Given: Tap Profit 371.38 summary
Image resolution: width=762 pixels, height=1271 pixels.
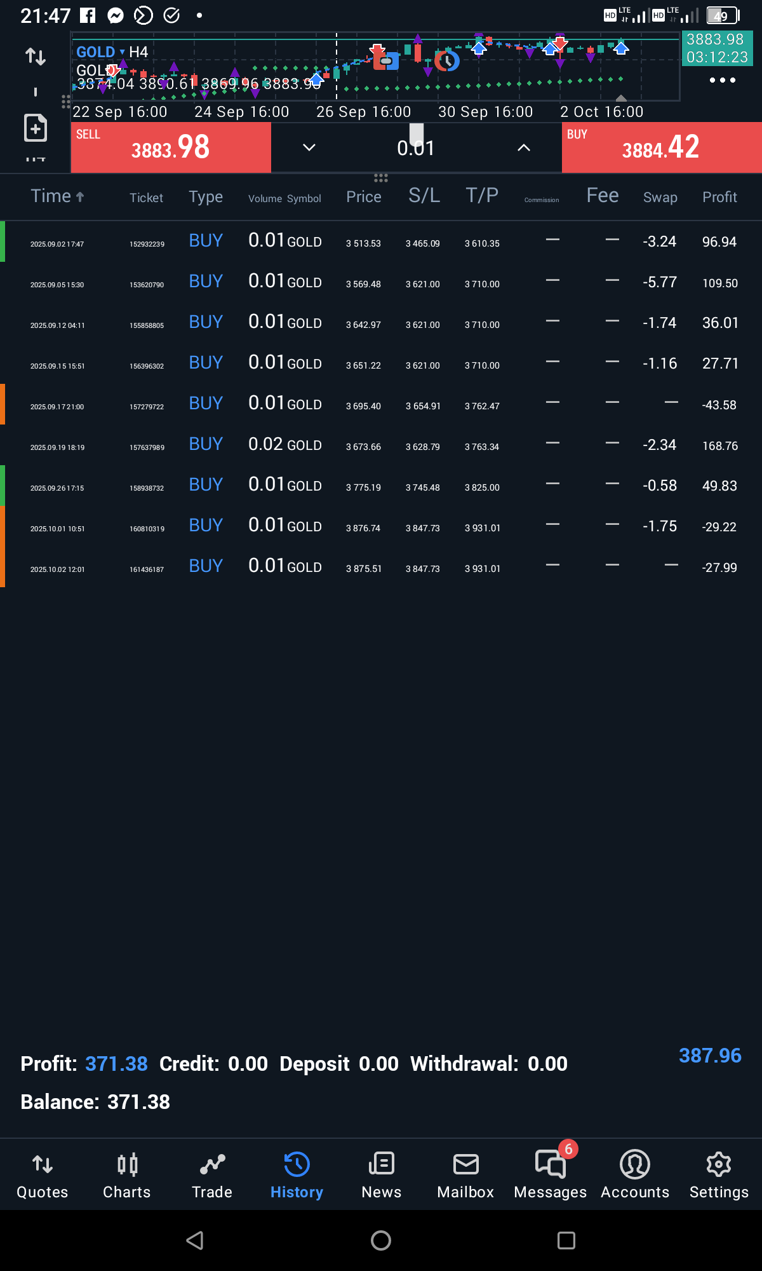Looking at the screenshot, I should pos(84,1064).
